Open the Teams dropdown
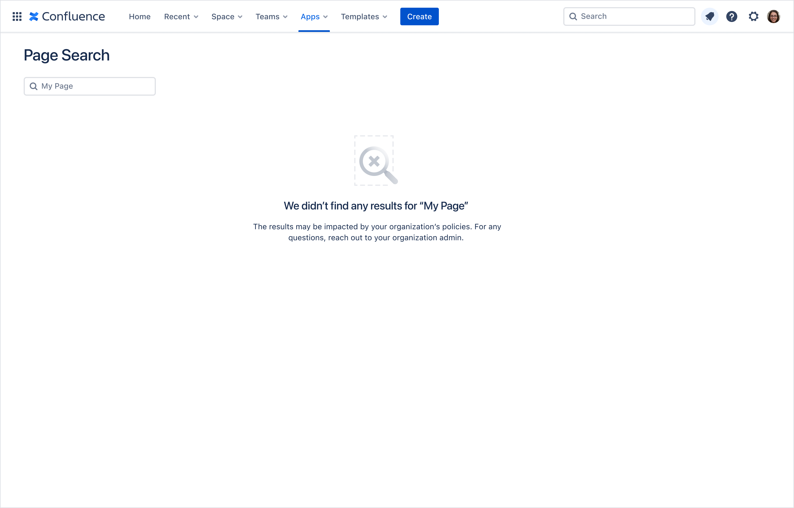This screenshot has height=508, width=794. (x=271, y=16)
